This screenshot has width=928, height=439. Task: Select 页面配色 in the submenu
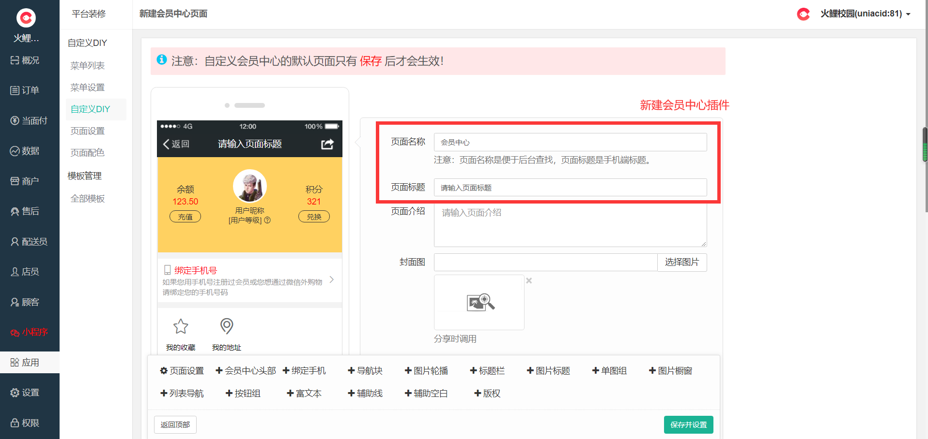(x=87, y=153)
